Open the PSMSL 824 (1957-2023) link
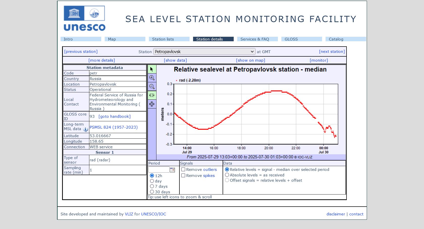Image resolution: width=424 pixels, height=229 pixels. point(114,127)
